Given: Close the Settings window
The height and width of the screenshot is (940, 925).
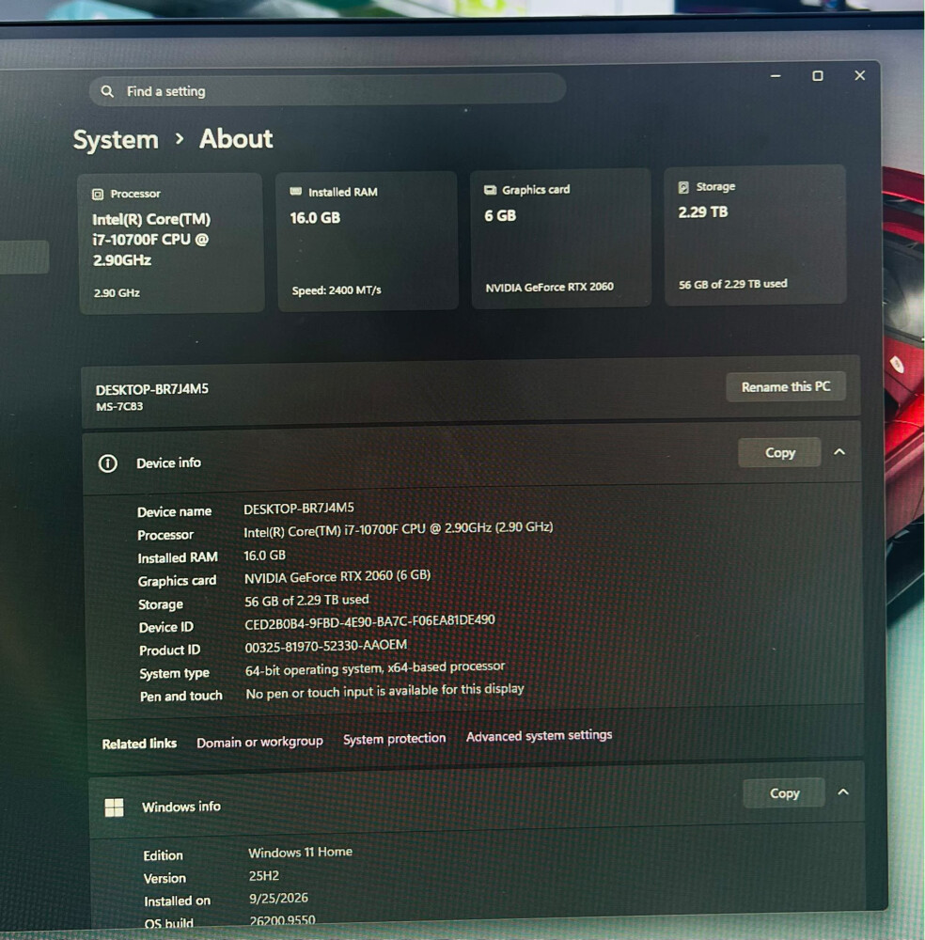Looking at the screenshot, I should point(859,75).
